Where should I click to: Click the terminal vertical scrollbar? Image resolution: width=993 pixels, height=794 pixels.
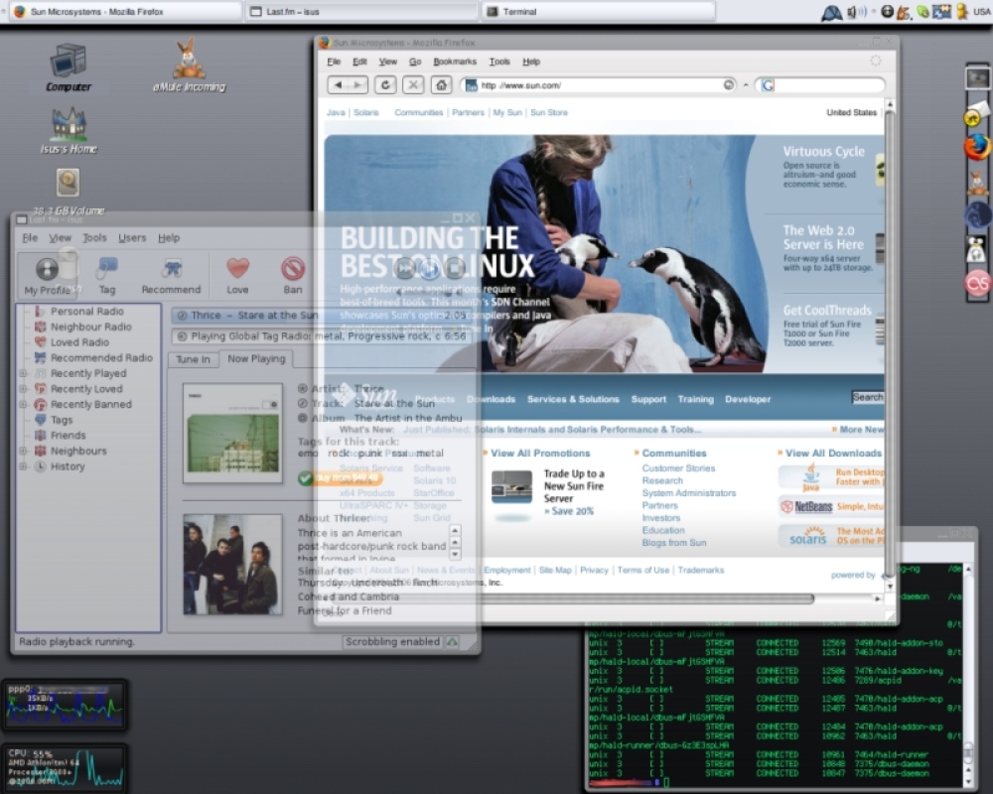pyautogui.click(x=968, y=676)
